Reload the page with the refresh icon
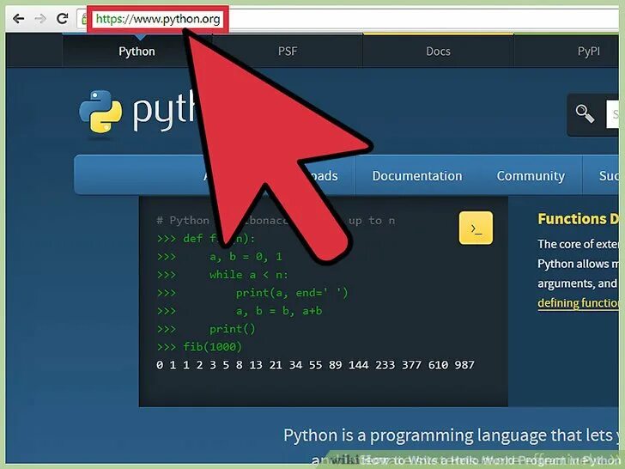 click(62, 18)
